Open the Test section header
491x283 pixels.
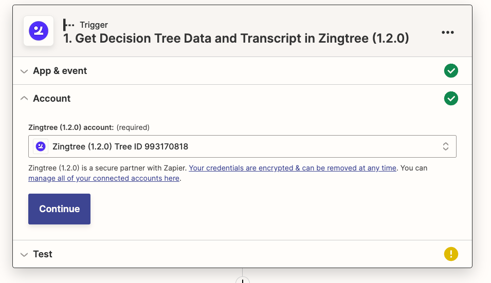pyautogui.click(x=242, y=254)
